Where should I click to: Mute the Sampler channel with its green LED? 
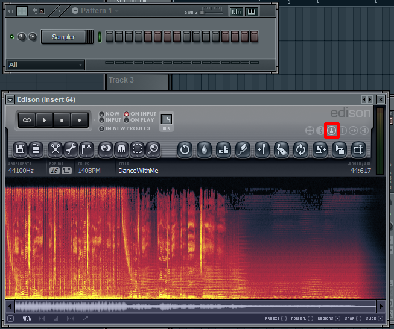[x=11, y=37]
